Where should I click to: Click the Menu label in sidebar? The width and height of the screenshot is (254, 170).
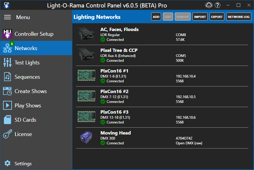tap(23, 17)
